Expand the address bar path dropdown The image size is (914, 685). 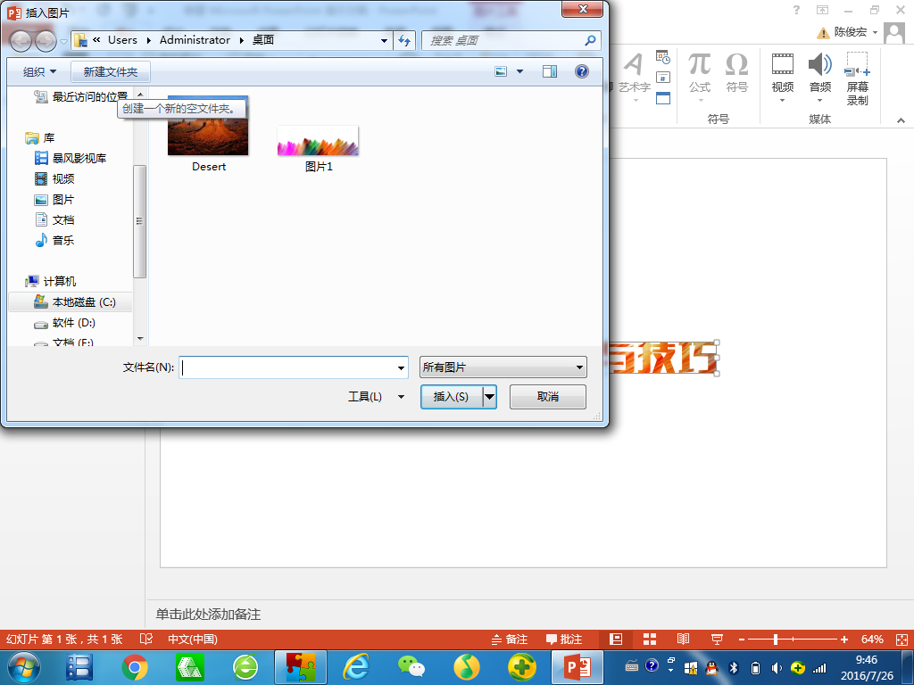click(x=384, y=41)
